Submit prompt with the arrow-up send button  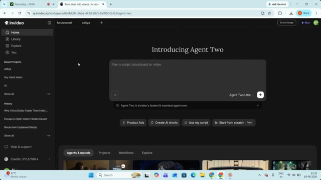pos(260,95)
